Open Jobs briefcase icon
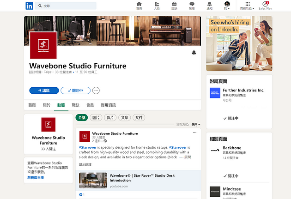 point(174,6)
